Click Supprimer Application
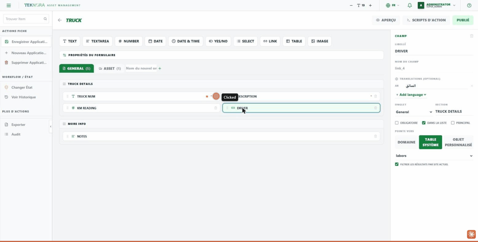 tap(26, 62)
